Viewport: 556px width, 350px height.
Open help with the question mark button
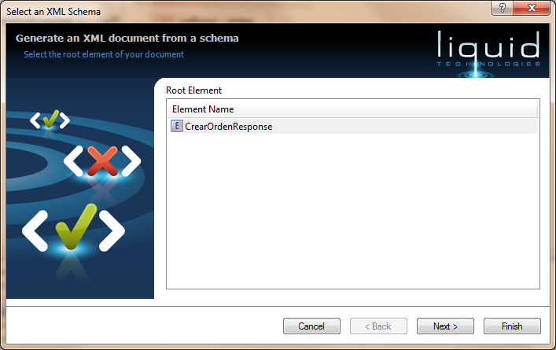pyautogui.click(x=502, y=8)
